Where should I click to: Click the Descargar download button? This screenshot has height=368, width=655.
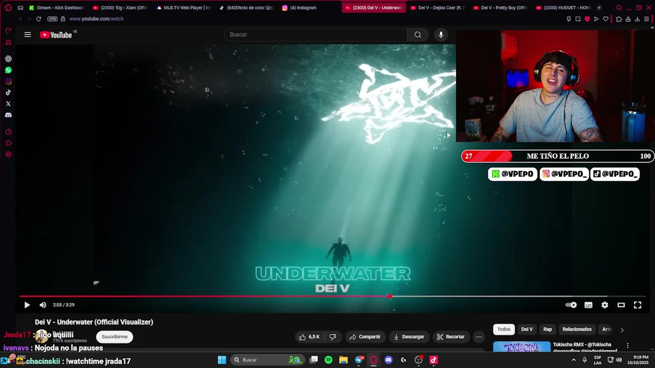click(408, 337)
